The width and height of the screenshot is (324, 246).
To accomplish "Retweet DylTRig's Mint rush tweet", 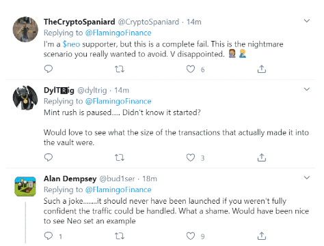I will point(120,157).
